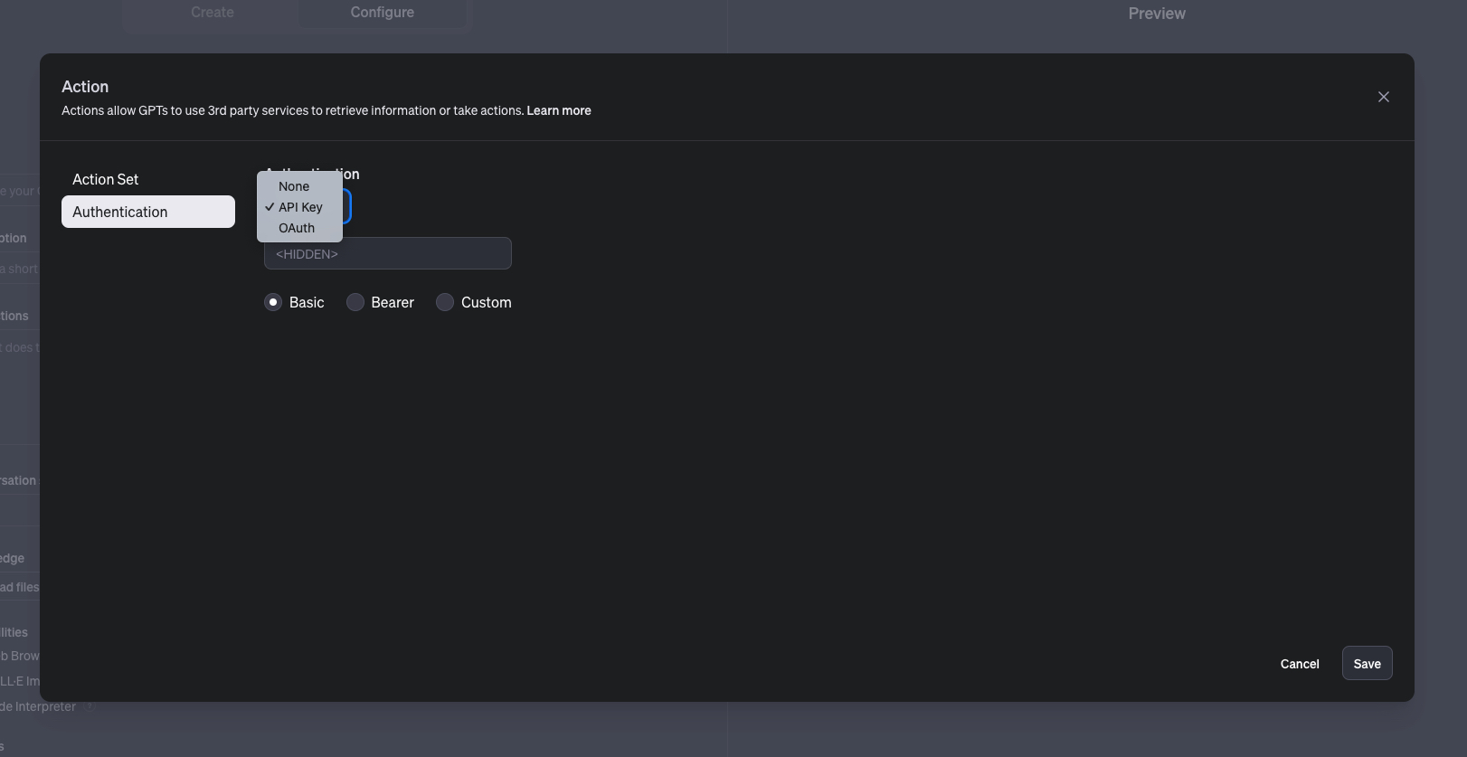Select None in authentication type dropdown
The width and height of the screenshot is (1467, 757).
tap(299, 186)
